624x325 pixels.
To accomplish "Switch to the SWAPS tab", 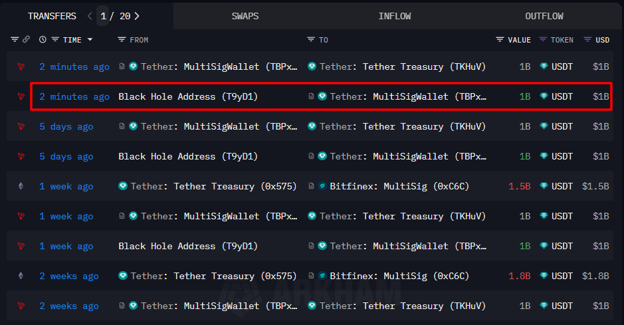I will click(x=245, y=17).
